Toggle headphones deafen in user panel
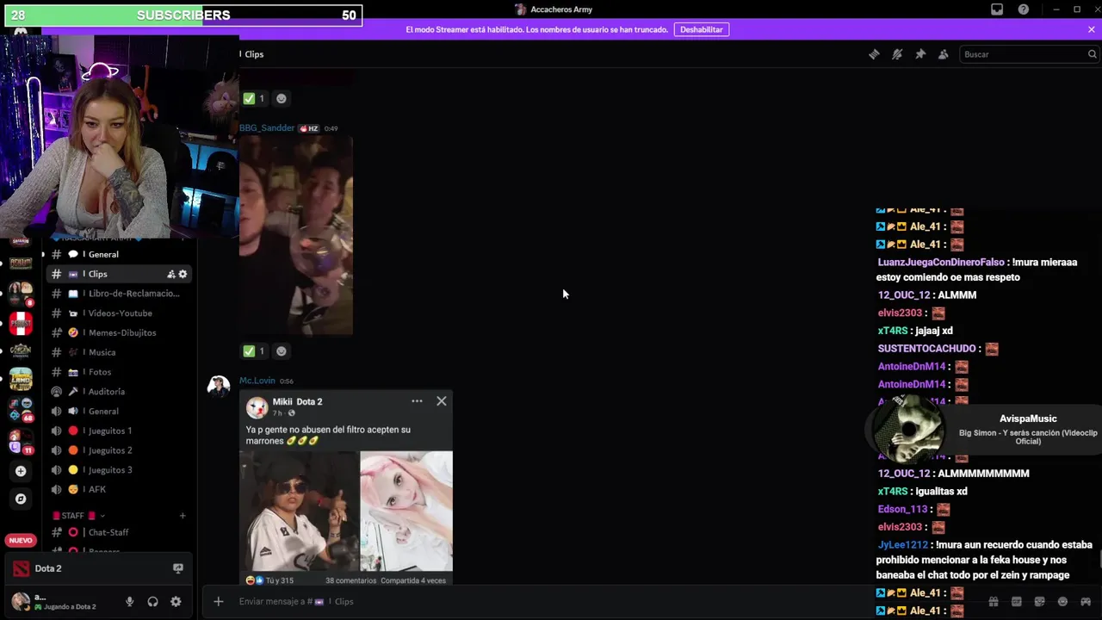This screenshot has height=620, width=1102. point(152,602)
